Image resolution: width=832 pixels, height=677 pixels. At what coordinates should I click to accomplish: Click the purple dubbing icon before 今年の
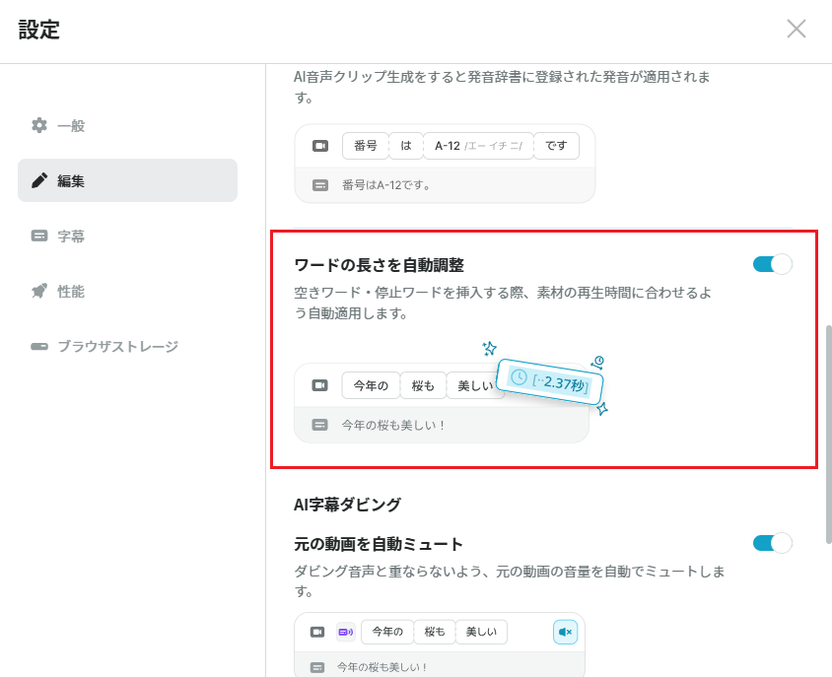coord(345,632)
